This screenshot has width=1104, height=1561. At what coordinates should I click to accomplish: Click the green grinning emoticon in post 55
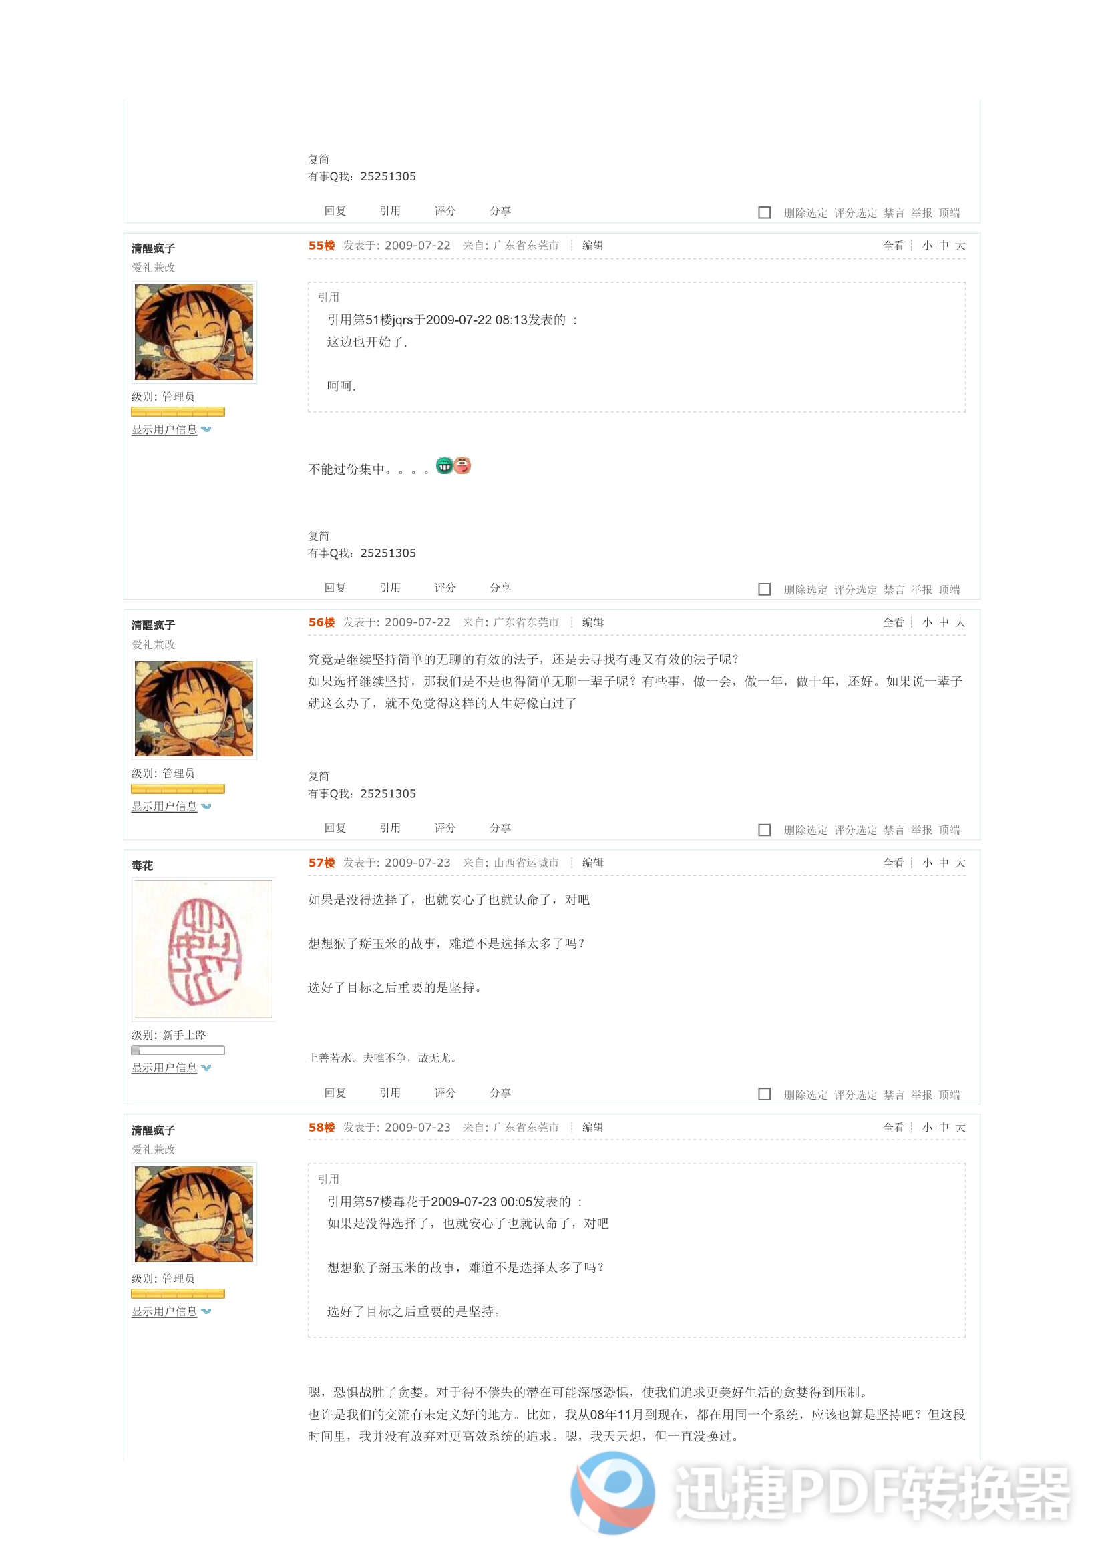tap(444, 466)
